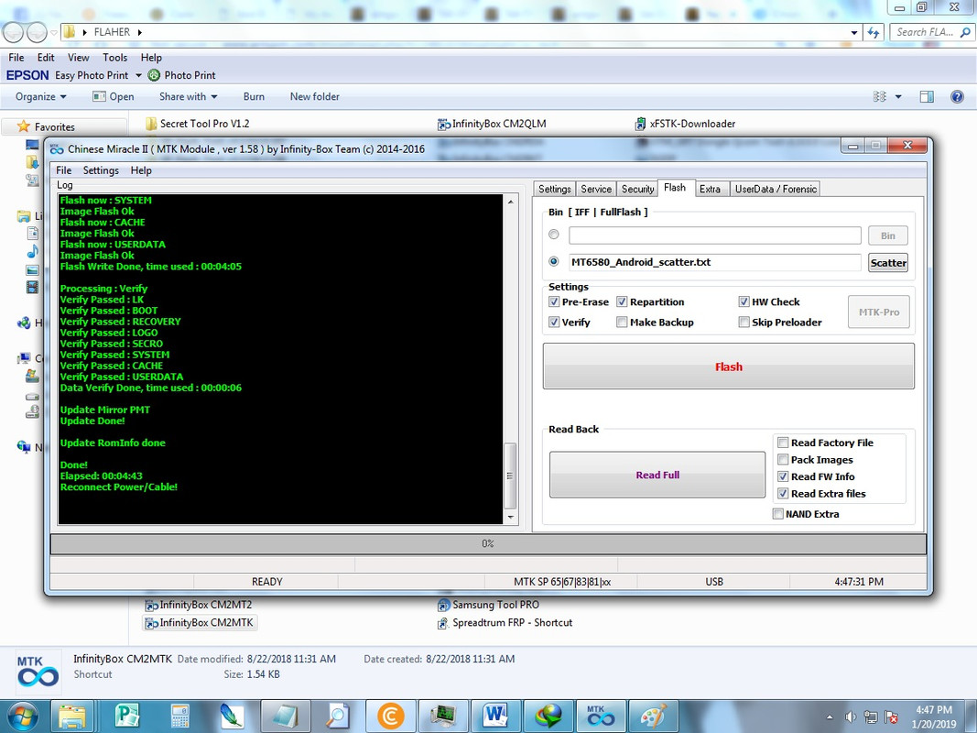Open the orange C taskbar icon

coord(391,717)
